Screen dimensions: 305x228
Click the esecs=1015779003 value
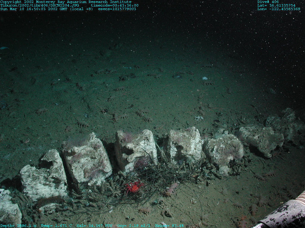(x=117, y=9)
